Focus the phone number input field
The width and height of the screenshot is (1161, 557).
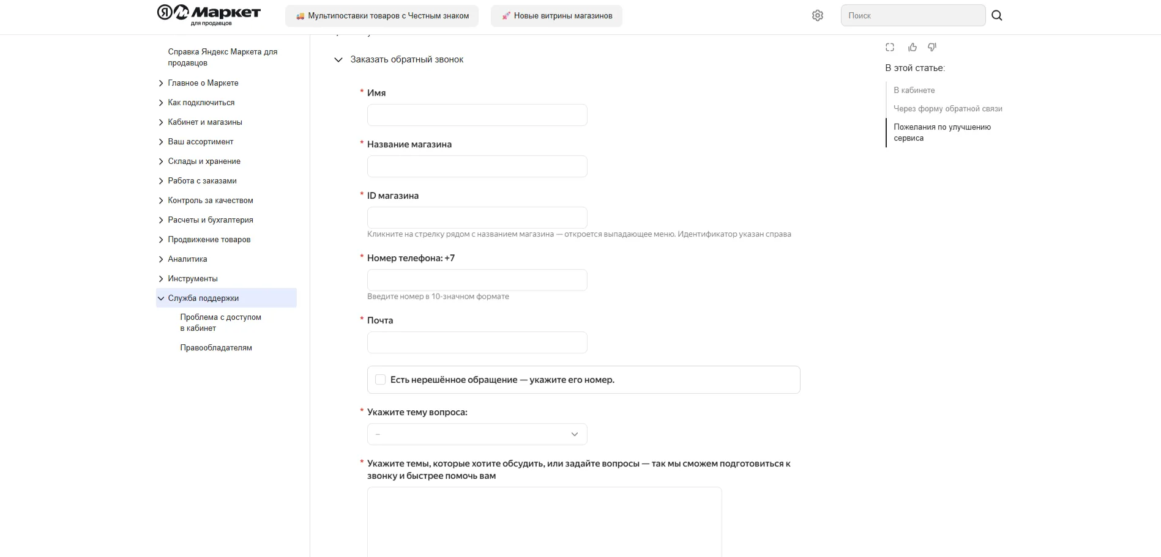coord(477,280)
